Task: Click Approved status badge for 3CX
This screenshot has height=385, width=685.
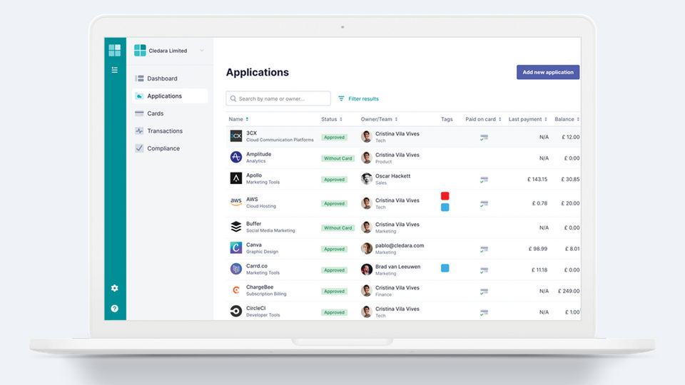Action: [x=334, y=137]
